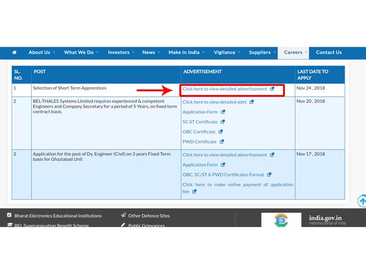Open Dy. Engineer Application Form link
366x274 pixels.
click(200, 165)
